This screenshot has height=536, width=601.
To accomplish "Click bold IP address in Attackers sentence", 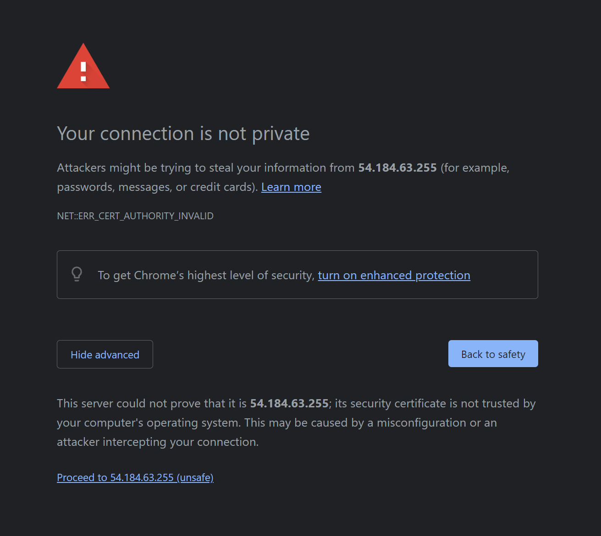I will 397,168.
